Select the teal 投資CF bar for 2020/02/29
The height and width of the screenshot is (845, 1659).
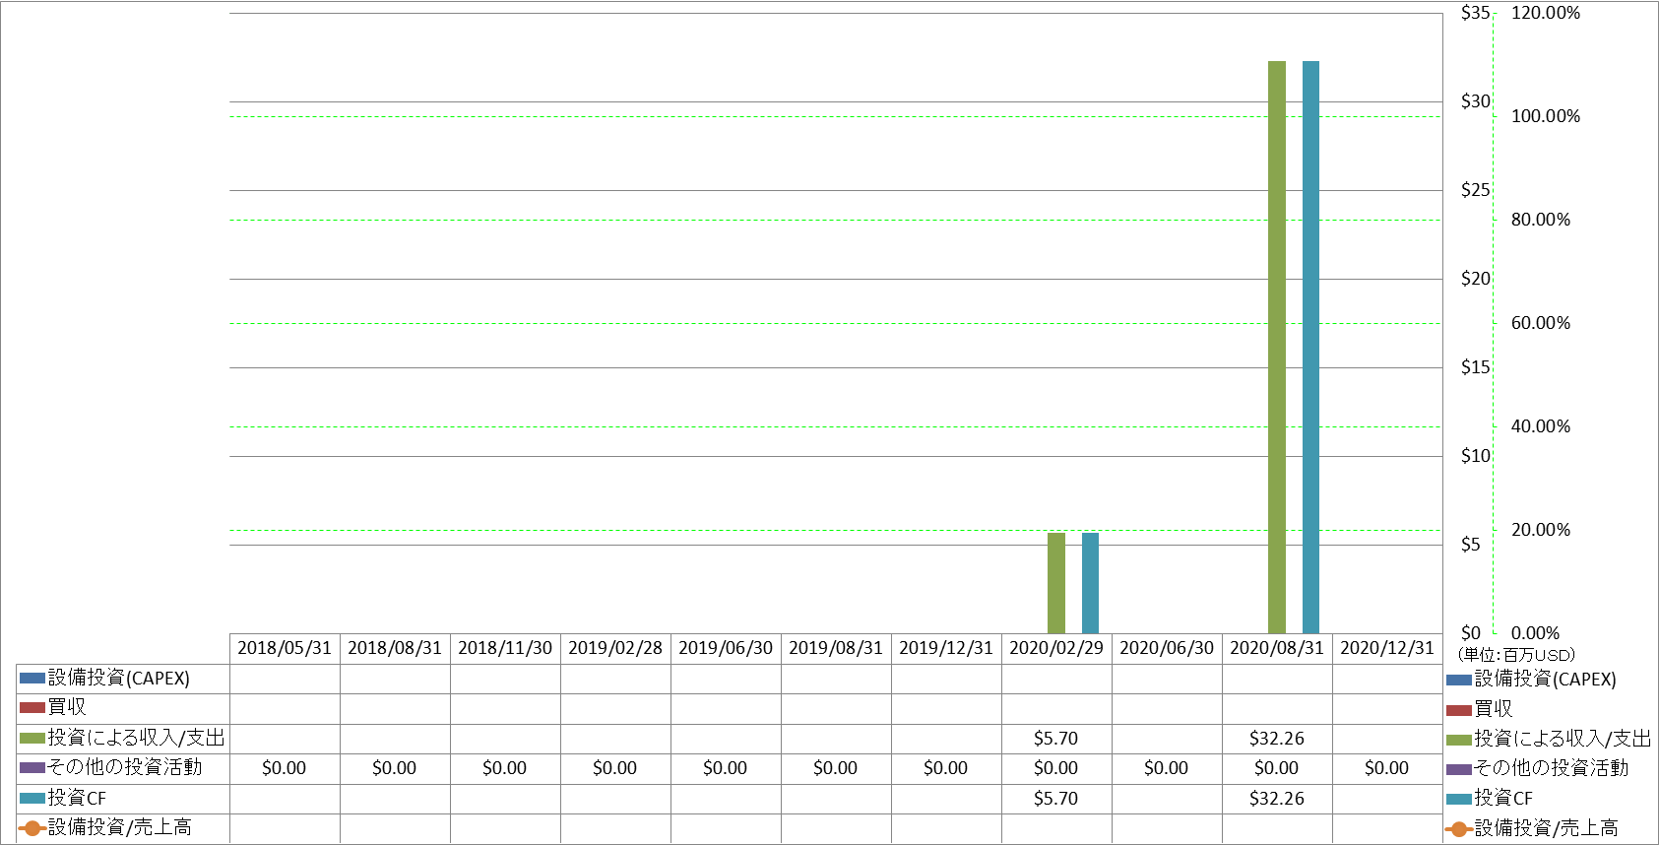[x=1090, y=583]
